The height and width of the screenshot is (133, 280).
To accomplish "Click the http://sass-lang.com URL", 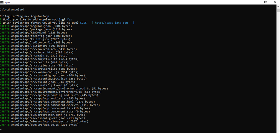I will click(x=111, y=23).
